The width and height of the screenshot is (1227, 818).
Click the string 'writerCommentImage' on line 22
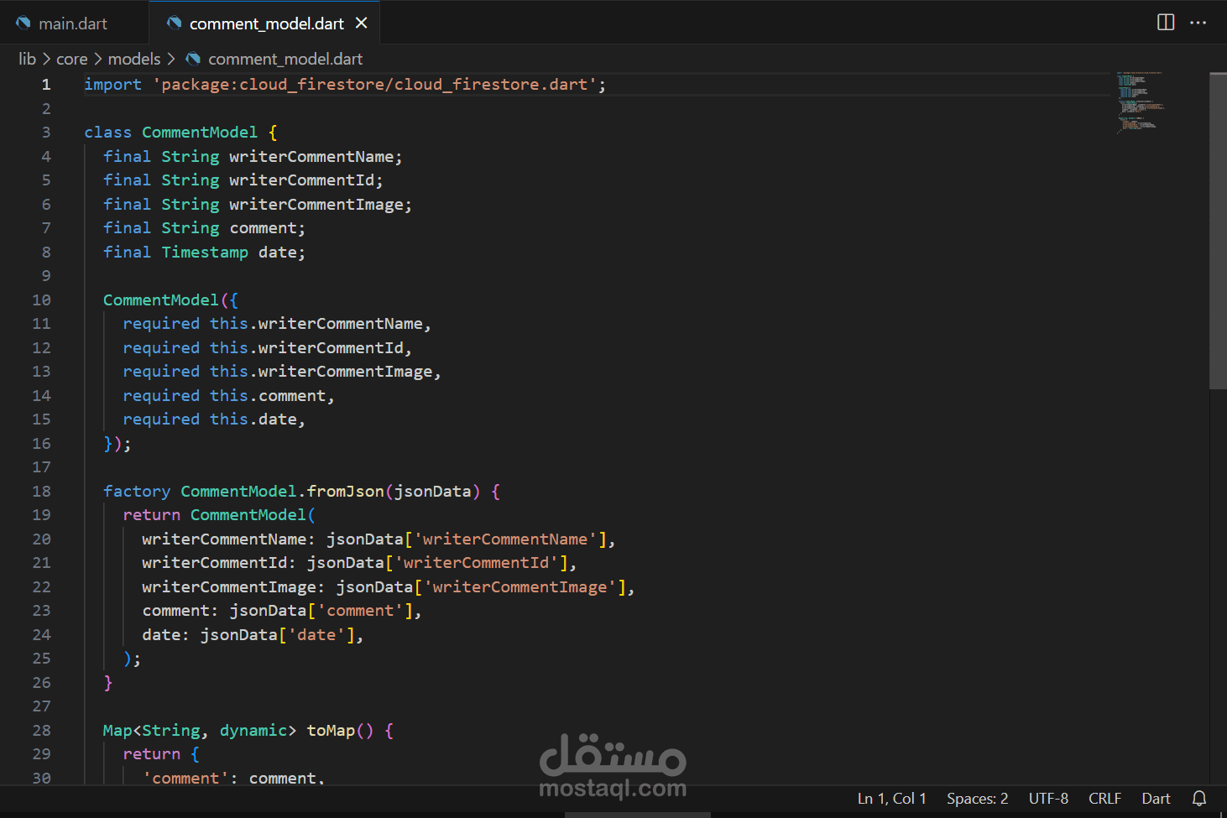520,587
